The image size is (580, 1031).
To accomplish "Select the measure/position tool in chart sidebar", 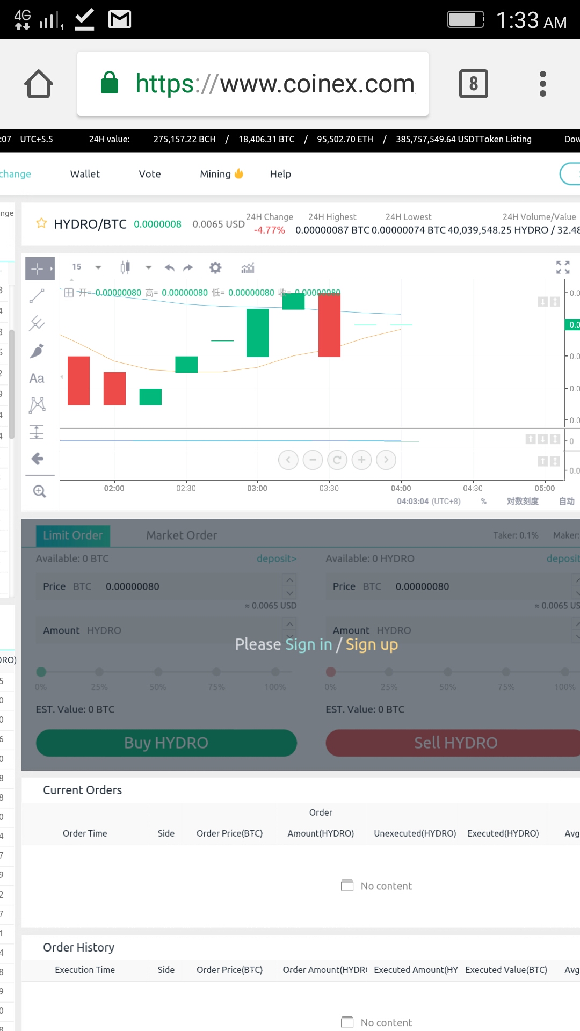I will [37, 432].
